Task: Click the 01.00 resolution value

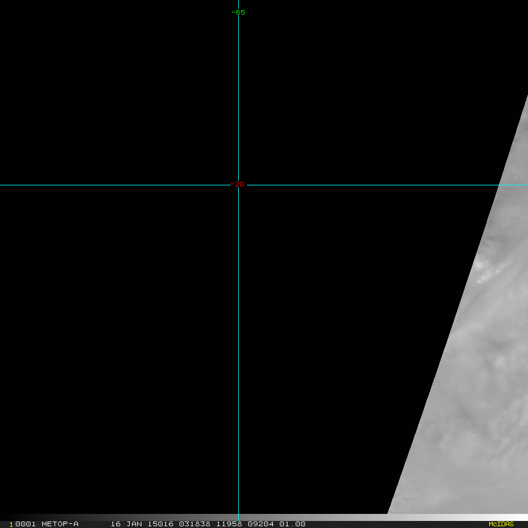Action: [292, 524]
